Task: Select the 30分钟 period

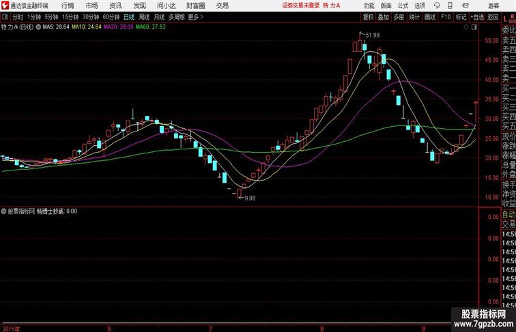Action: [91, 17]
